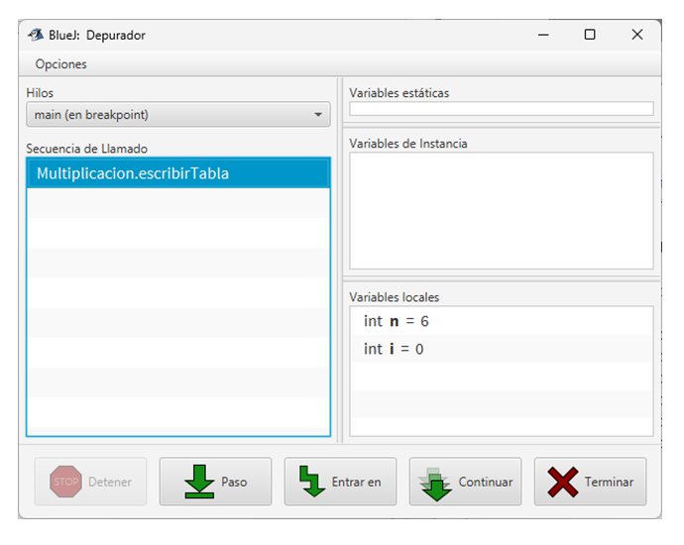This screenshot has height=545, width=684.
Task: Maximize the Depurador window
Action: [x=590, y=35]
